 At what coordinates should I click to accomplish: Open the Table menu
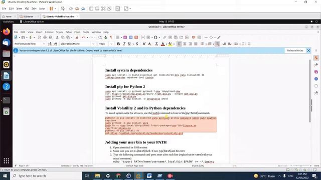pos(69,32)
